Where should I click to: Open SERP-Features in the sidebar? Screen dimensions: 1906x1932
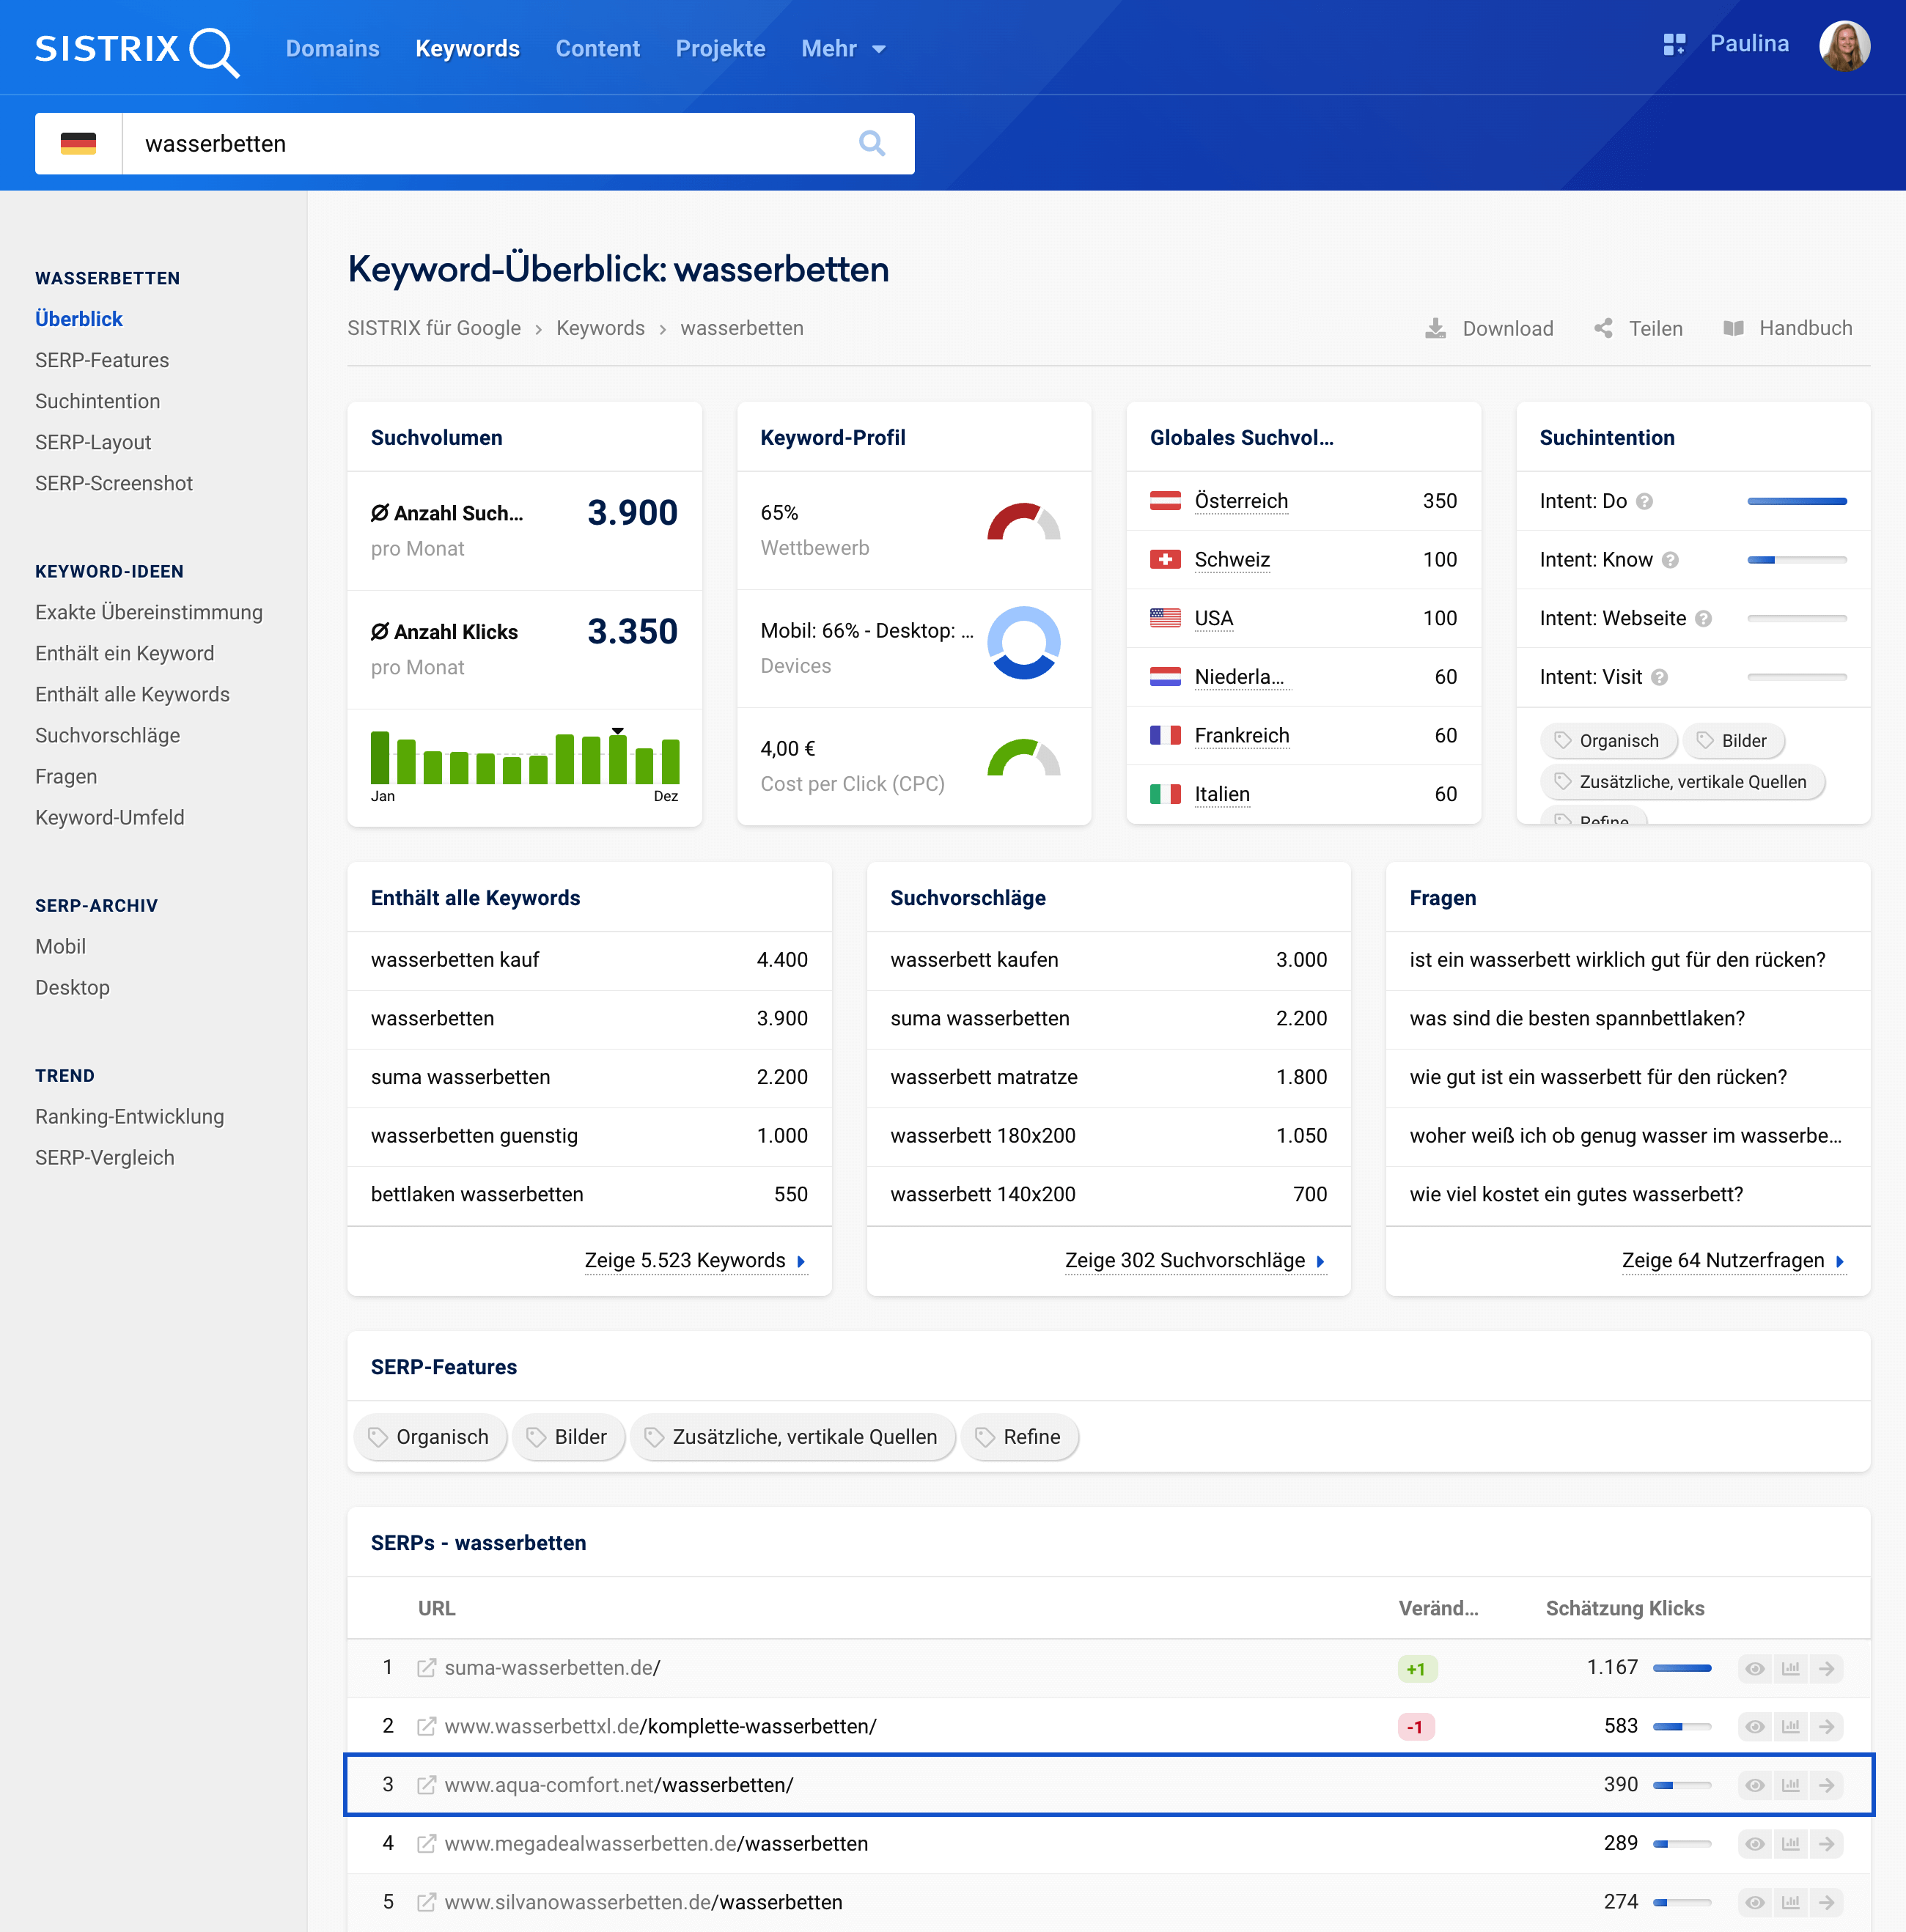tap(102, 360)
